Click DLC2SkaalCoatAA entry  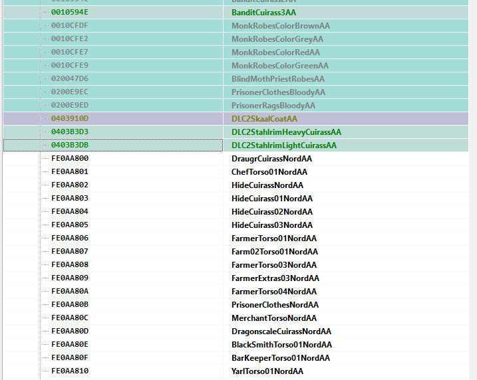point(264,119)
